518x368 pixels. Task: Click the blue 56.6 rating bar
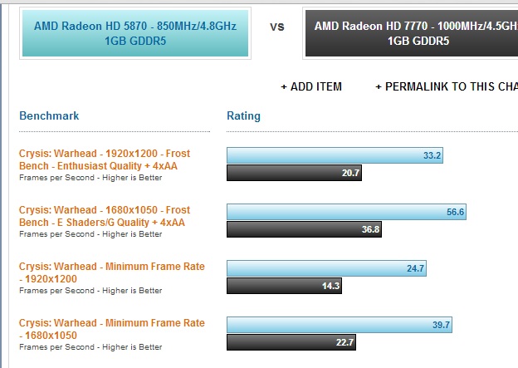pyautogui.click(x=346, y=212)
